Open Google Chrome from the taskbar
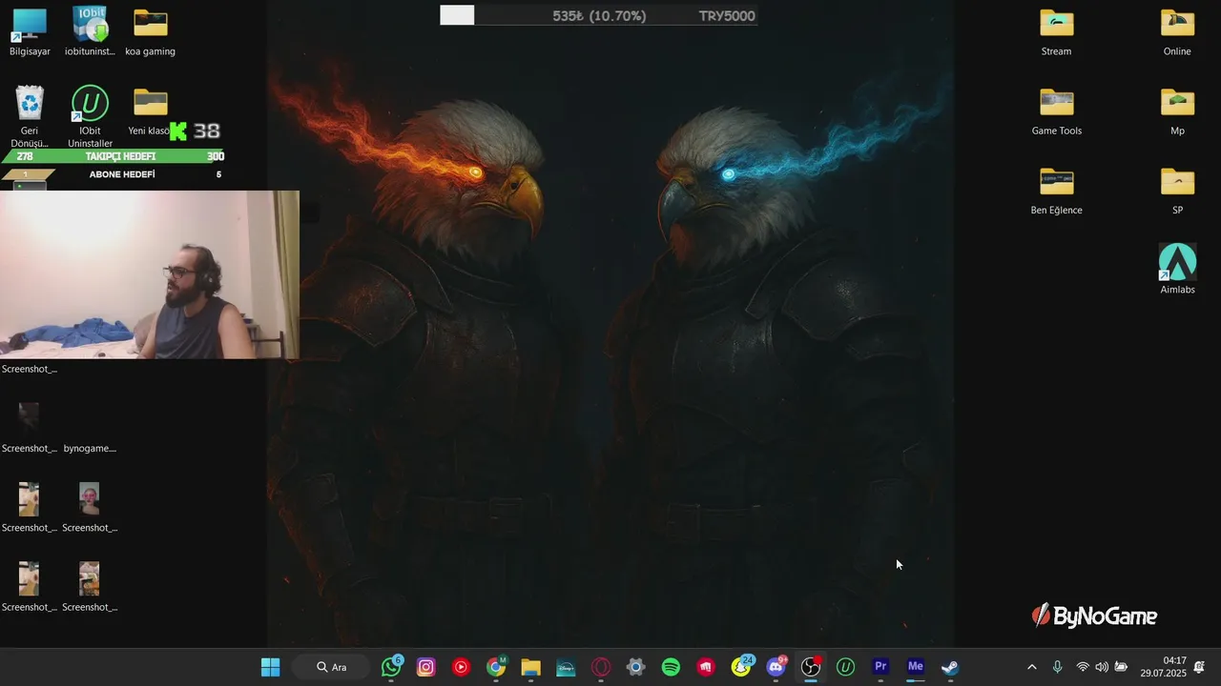Viewport: 1221px width, 686px height. coord(496,667)
